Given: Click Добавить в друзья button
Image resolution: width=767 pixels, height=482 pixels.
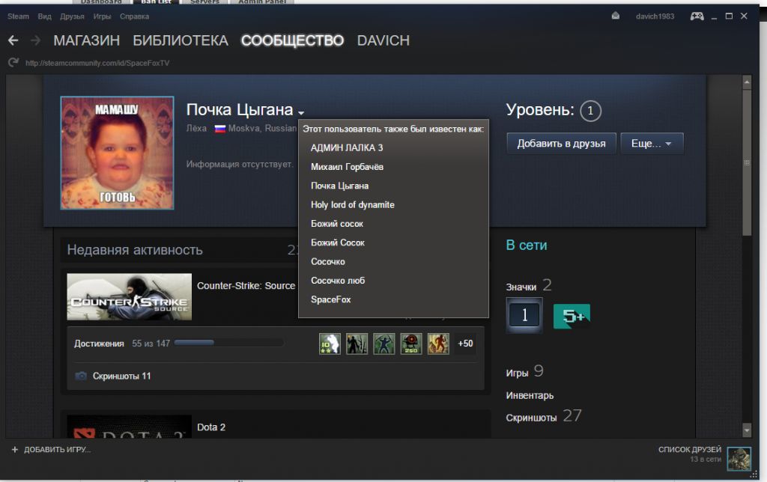Looking at the screenshot, I should tap(561, 144).
